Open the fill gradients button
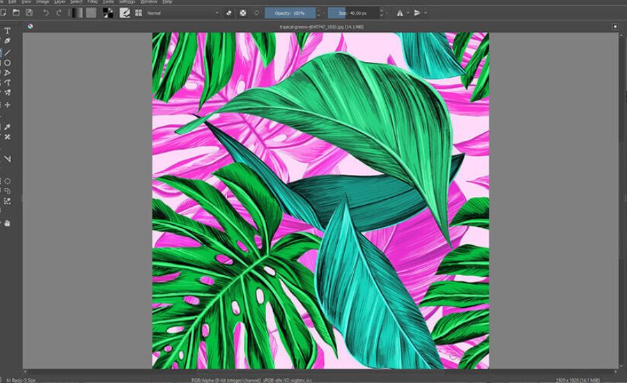 click(x=76, y=13)
